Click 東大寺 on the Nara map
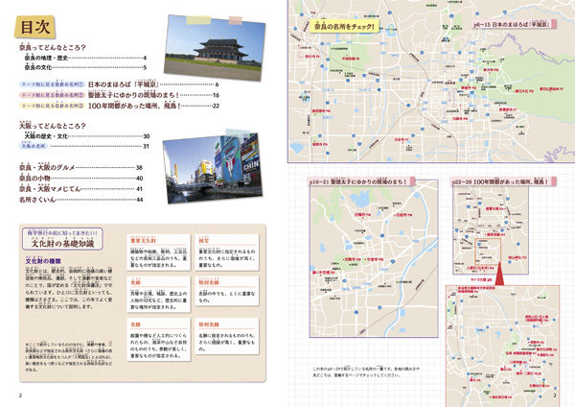Viewport: 575px width, 407px height. [491, 70]
